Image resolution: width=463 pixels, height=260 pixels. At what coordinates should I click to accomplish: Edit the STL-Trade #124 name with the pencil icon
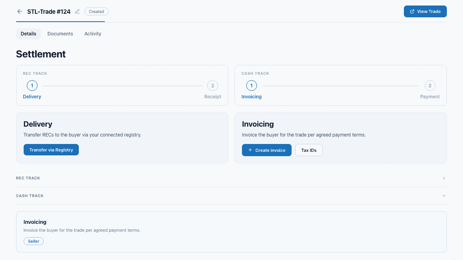click(77, 11)
